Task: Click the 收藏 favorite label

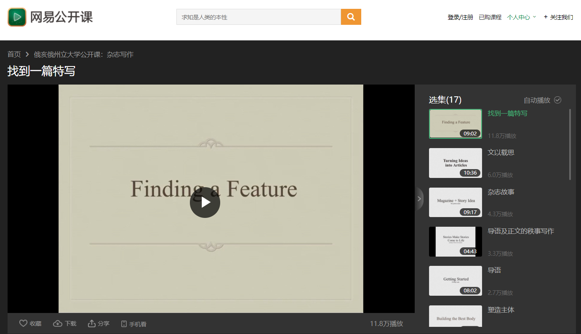Action: coord(35,323)
